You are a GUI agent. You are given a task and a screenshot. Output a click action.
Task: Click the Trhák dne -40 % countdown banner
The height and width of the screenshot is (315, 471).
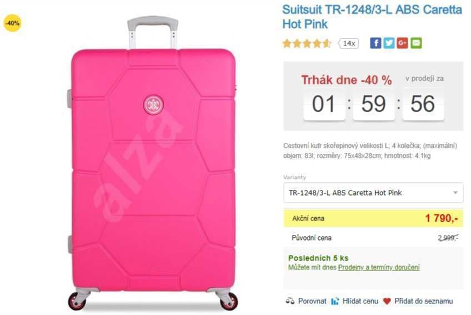click(x=373, y=96)
